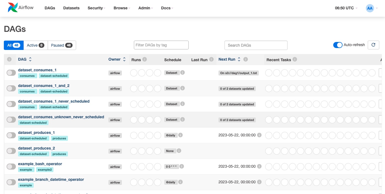Click next run info icon for example_bash_operator
Image resolution: width=385 pixels, height=194 pixels.
259,166
